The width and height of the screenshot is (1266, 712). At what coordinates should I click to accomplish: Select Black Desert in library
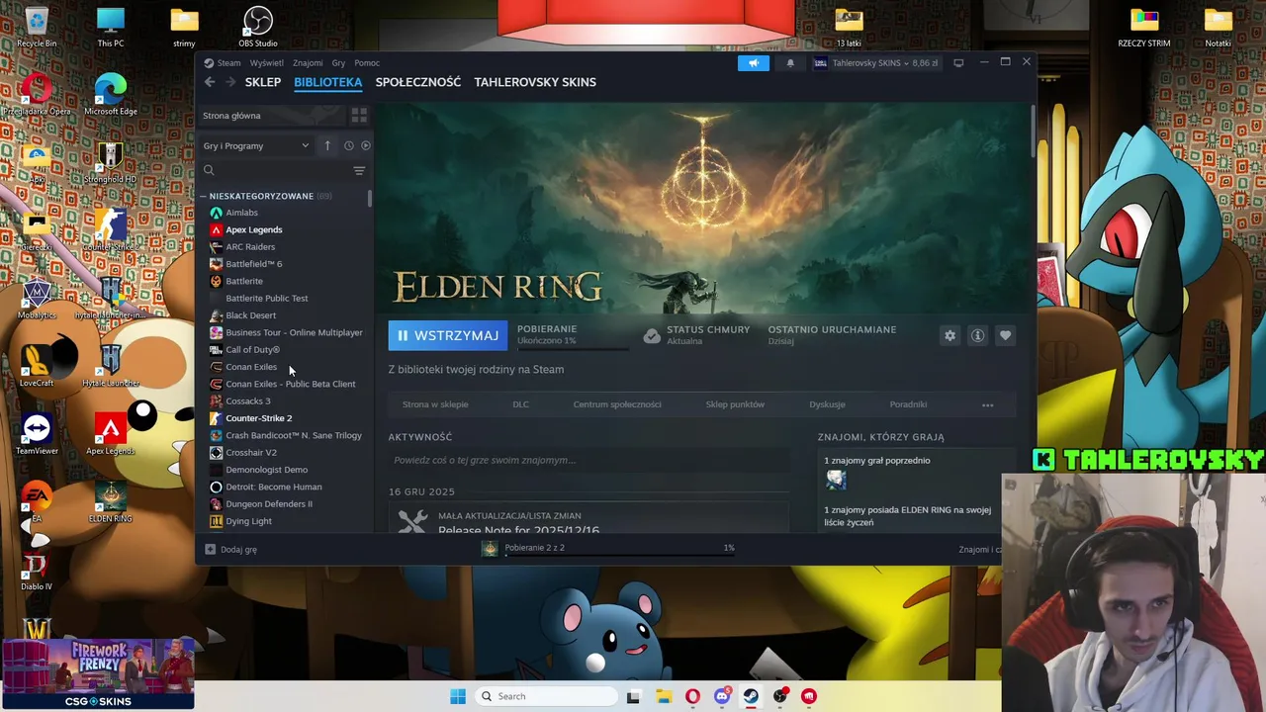(250, 315)
